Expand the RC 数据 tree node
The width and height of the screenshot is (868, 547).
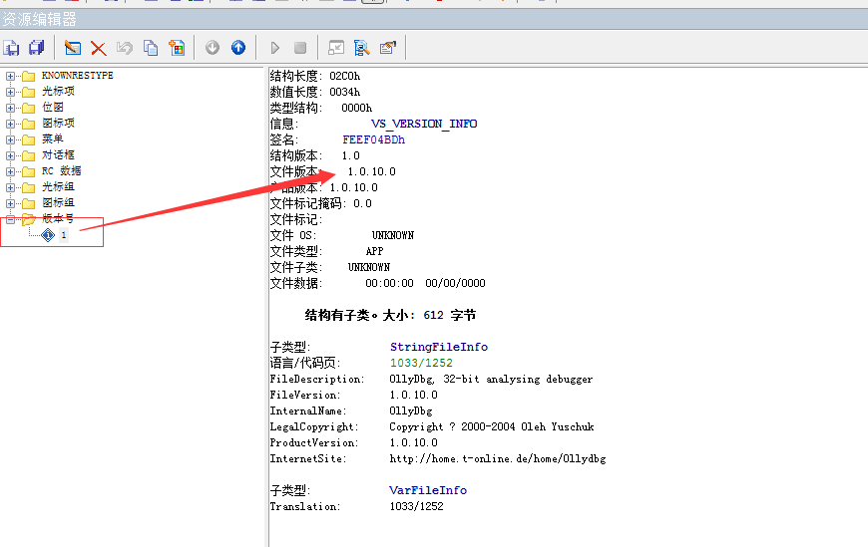10,172
